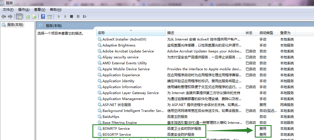Screen dimensions: 314x140
Task: Toggle the show/hide action pane icon
Action: click(50, 16)
